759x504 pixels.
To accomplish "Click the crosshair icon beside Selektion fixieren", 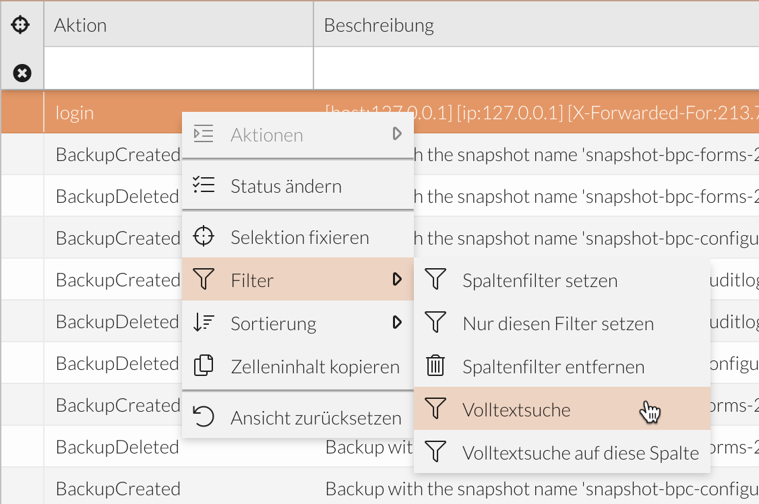I will point(204,237).
